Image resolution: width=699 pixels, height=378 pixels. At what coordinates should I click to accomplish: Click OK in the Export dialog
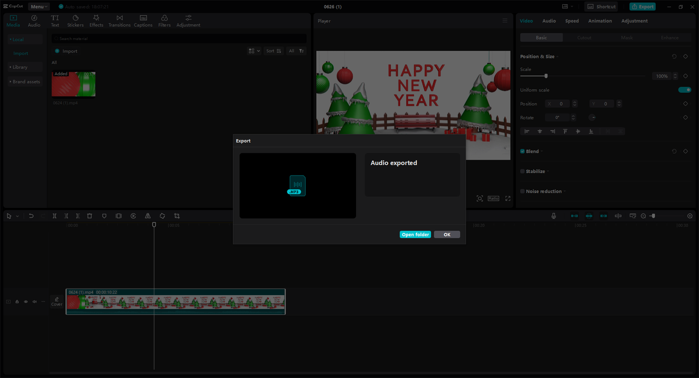click(x=447, y=235)
